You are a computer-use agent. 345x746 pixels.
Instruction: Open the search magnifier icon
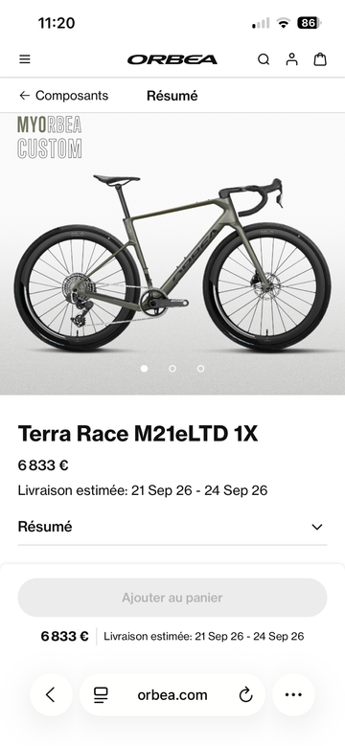point(264,59)
